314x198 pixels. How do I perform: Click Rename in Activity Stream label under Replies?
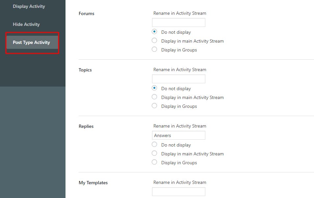point(180,126)
